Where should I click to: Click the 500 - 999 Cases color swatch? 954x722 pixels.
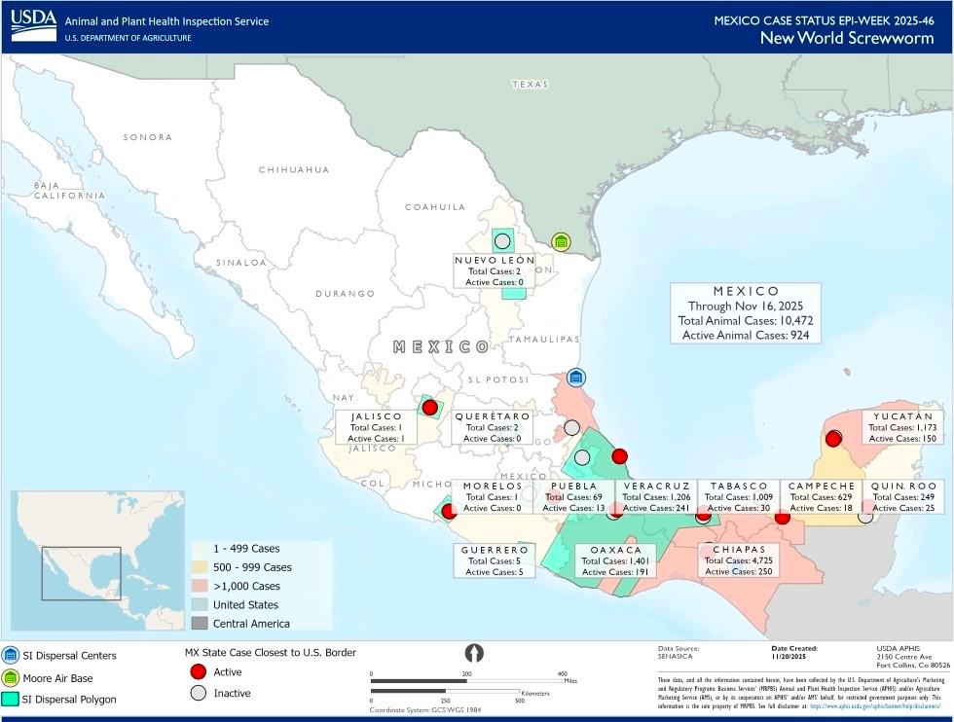tap(201, 567)
